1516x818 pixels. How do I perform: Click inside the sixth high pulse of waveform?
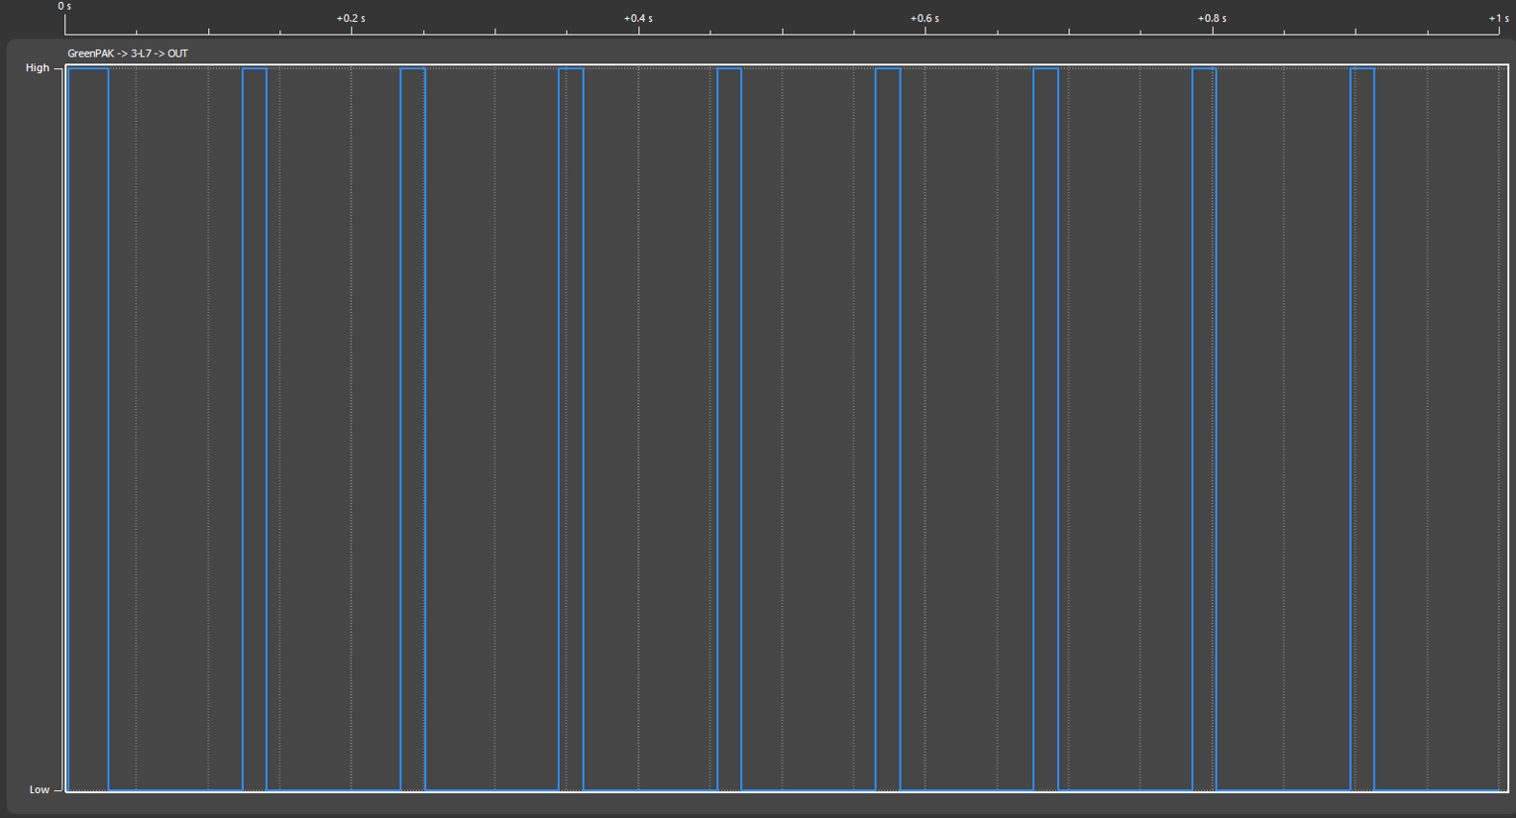(x=888, y=426)
